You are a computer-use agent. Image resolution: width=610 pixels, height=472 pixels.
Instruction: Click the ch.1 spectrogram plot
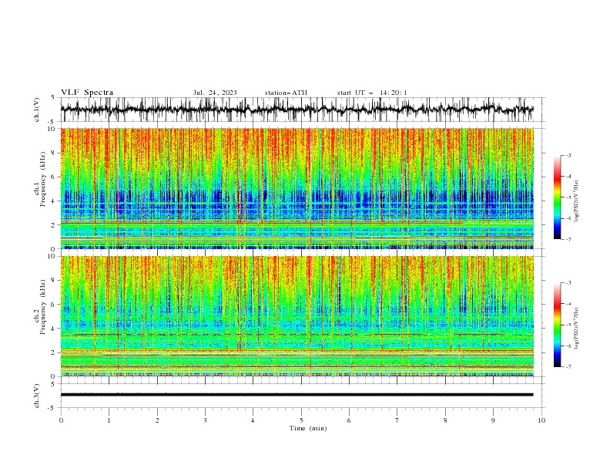coord(297,188)
